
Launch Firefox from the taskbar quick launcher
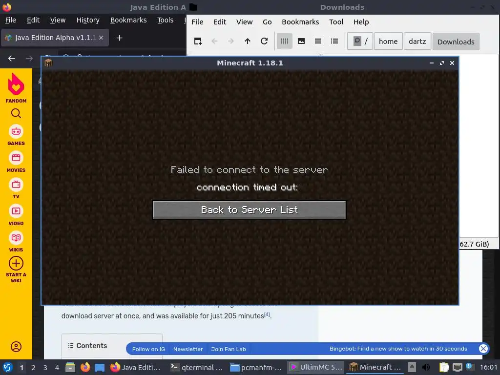(85, 367)
